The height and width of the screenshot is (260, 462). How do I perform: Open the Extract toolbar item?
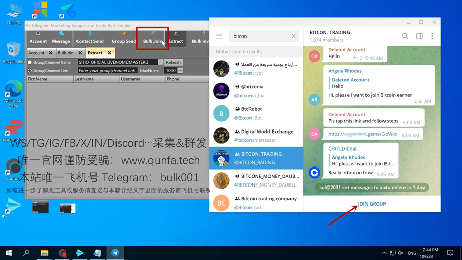click(176, 38)
